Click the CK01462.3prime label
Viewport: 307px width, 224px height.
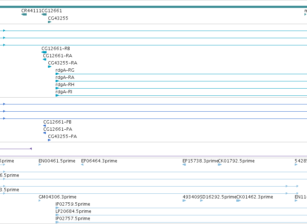pos(255,197)
